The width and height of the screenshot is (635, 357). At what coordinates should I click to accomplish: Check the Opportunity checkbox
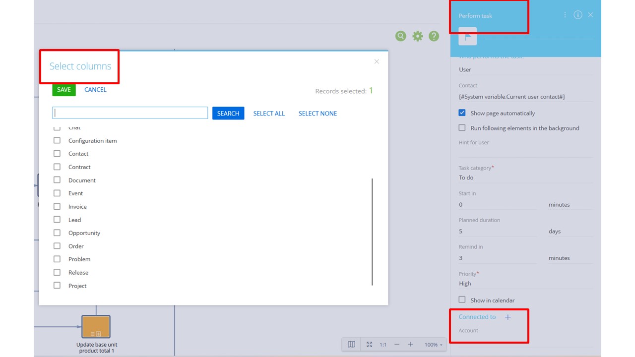pos(57,233)
